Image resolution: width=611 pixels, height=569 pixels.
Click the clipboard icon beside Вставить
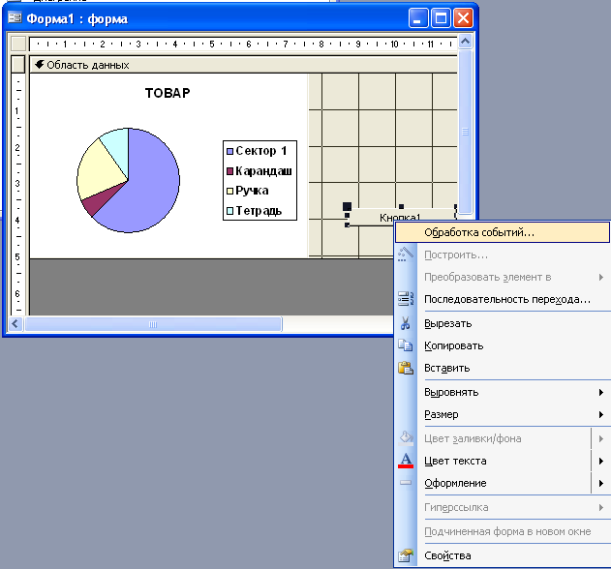[406, 368]
